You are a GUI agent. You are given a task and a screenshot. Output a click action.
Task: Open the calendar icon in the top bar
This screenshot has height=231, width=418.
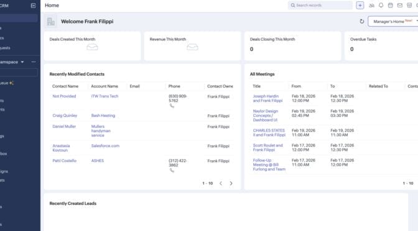pos(390,6)
